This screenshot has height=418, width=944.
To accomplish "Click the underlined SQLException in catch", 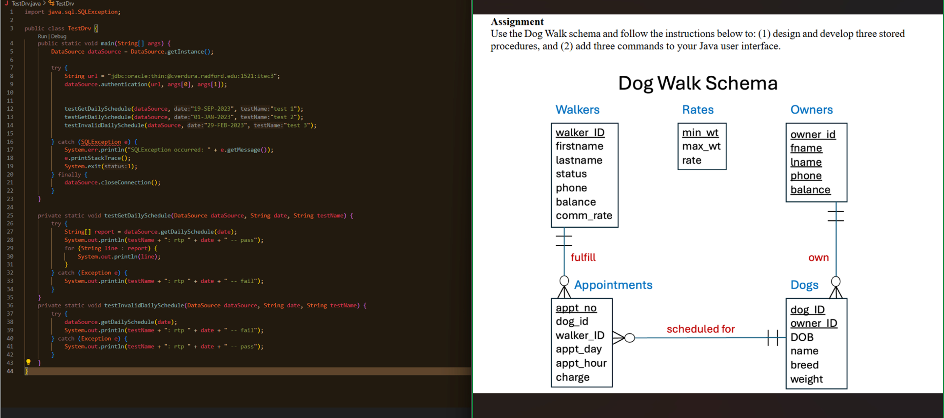I will coord(101,142).
